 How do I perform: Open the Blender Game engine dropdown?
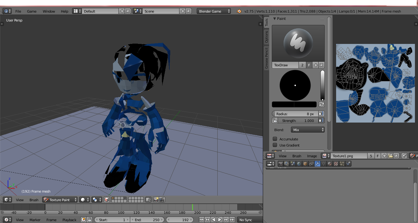click(214, 11)
